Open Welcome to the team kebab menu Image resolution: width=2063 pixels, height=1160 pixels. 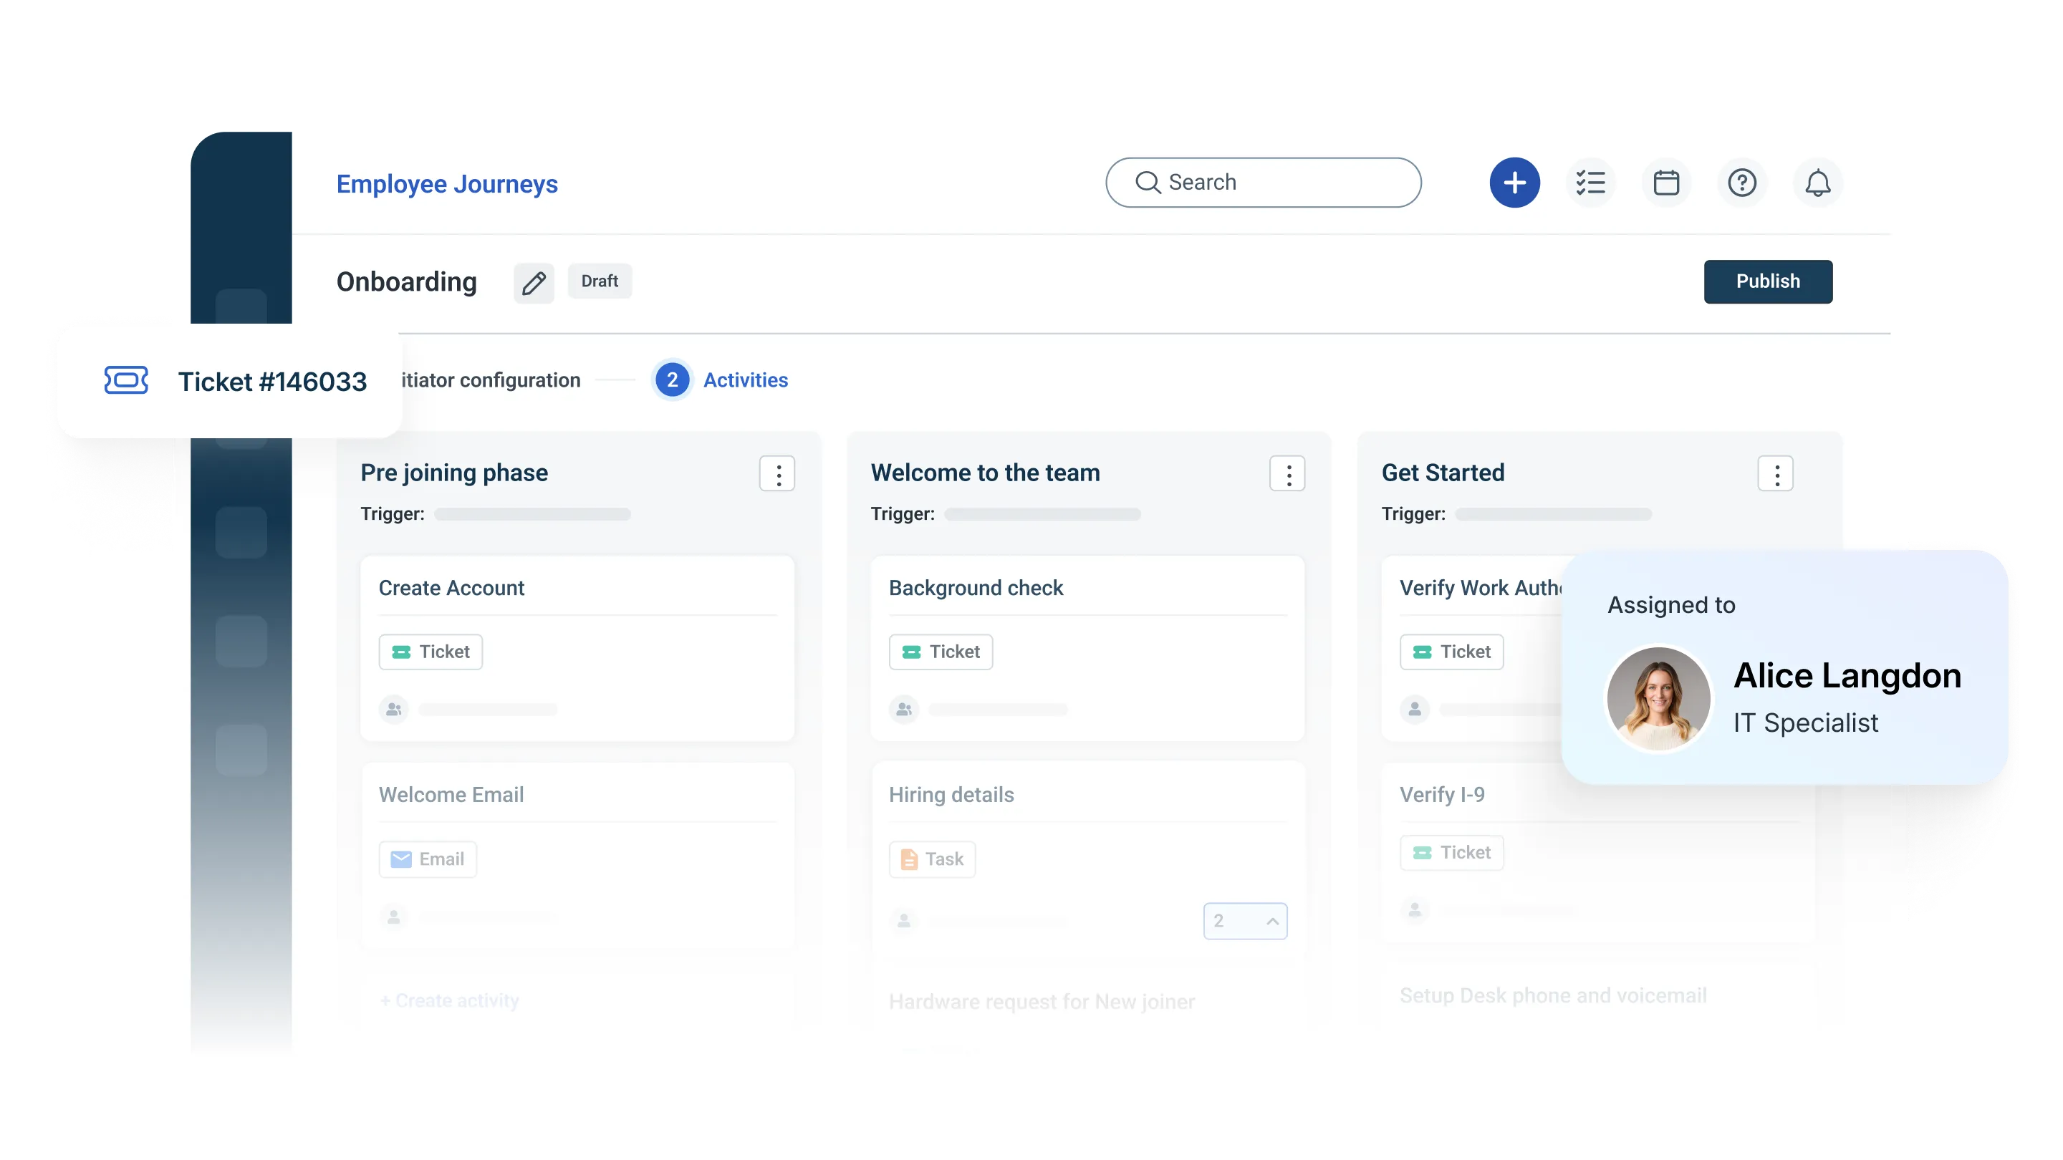[x=1287, y=474]
